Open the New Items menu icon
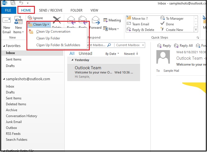The height and width of the screenshot is (152, 207). click(19, 20)
